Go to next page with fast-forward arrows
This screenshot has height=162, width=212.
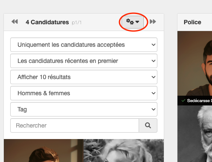[x=153, y=22]
